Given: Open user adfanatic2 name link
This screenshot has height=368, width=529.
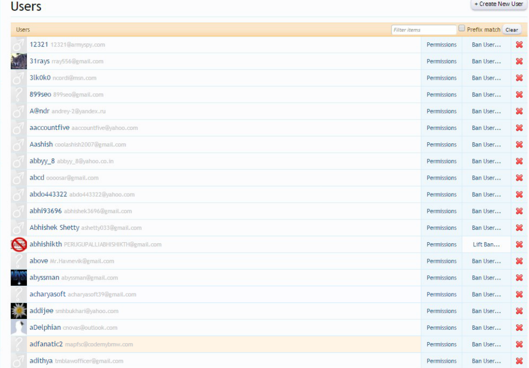Looking at the screenshot, I should (x=46, y=344).
